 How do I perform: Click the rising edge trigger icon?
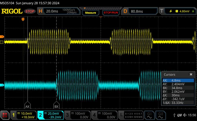click(x=171, y=11)
